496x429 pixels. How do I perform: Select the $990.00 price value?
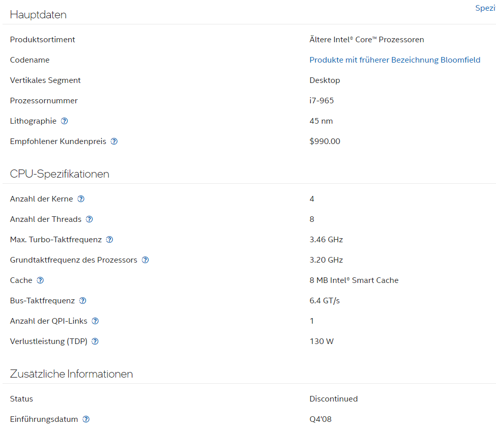click(325, 141)
